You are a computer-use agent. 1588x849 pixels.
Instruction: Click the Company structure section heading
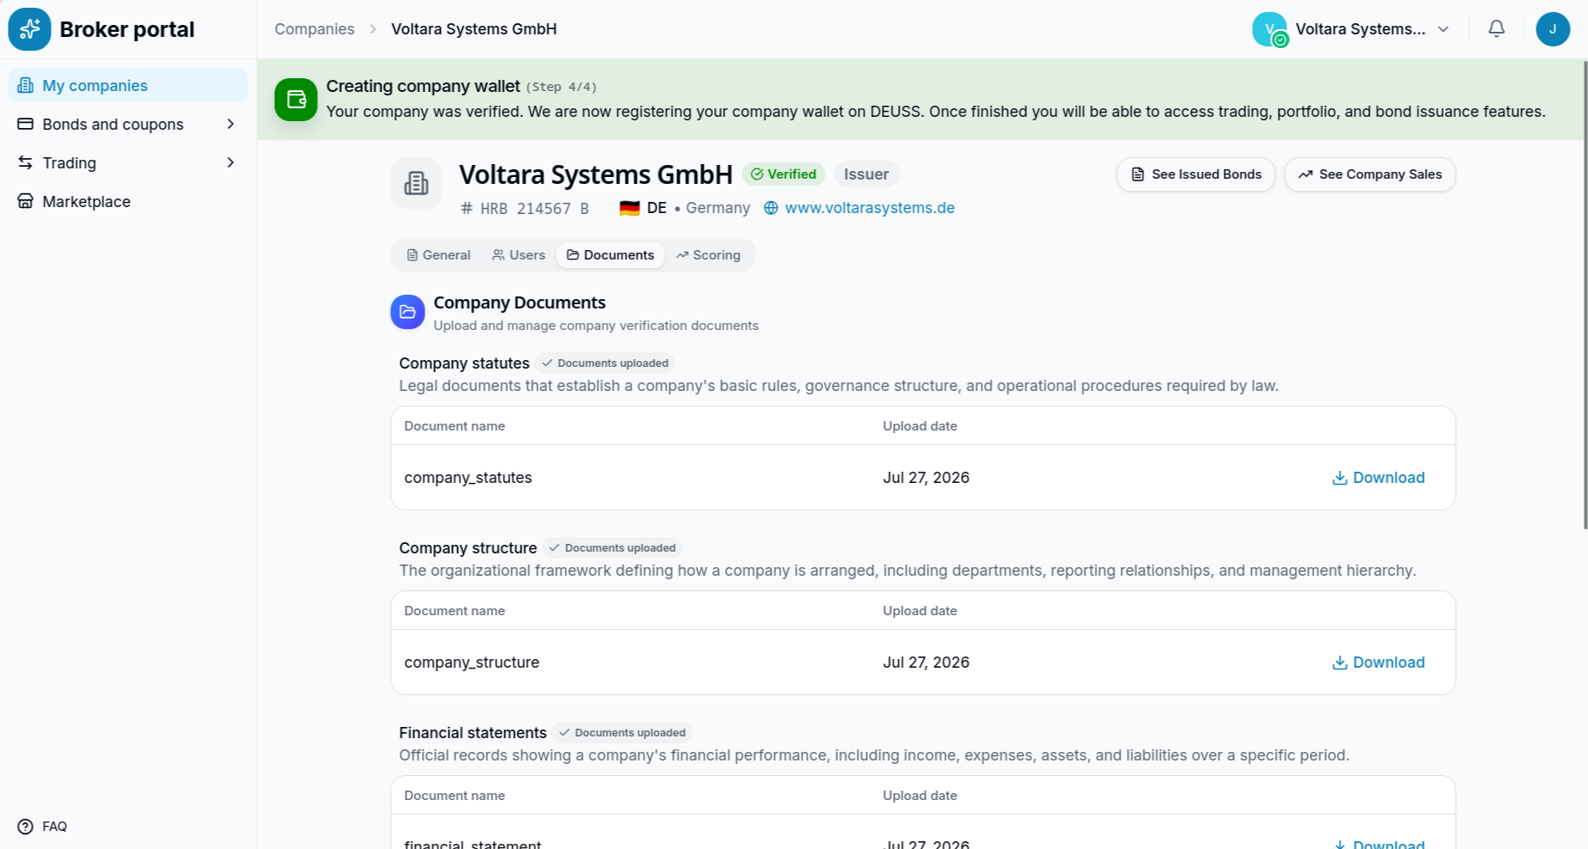pos(467,548)
